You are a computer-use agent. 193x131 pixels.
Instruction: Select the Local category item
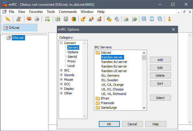[71, 66]
